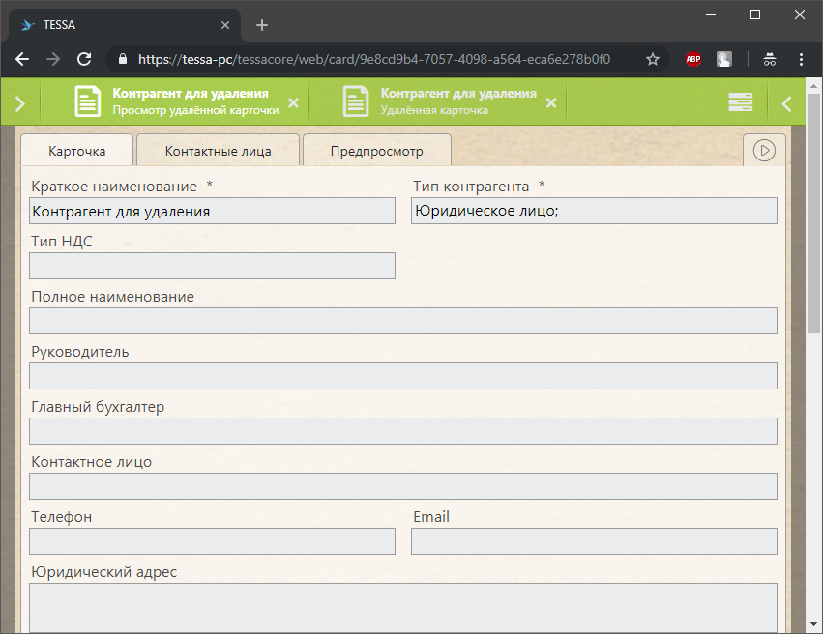The height and width of the screenshot is (634, 823).
Task: Open the 'Контактные лица' tab
Action: [x=218, y=152]
